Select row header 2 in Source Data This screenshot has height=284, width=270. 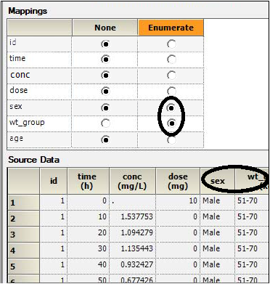pos(23,219)
